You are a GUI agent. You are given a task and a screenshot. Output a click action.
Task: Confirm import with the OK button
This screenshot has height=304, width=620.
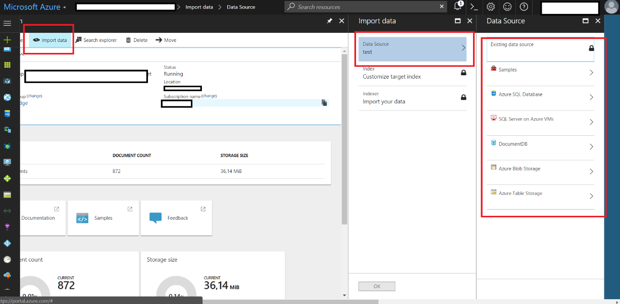(x=377, y=286)
